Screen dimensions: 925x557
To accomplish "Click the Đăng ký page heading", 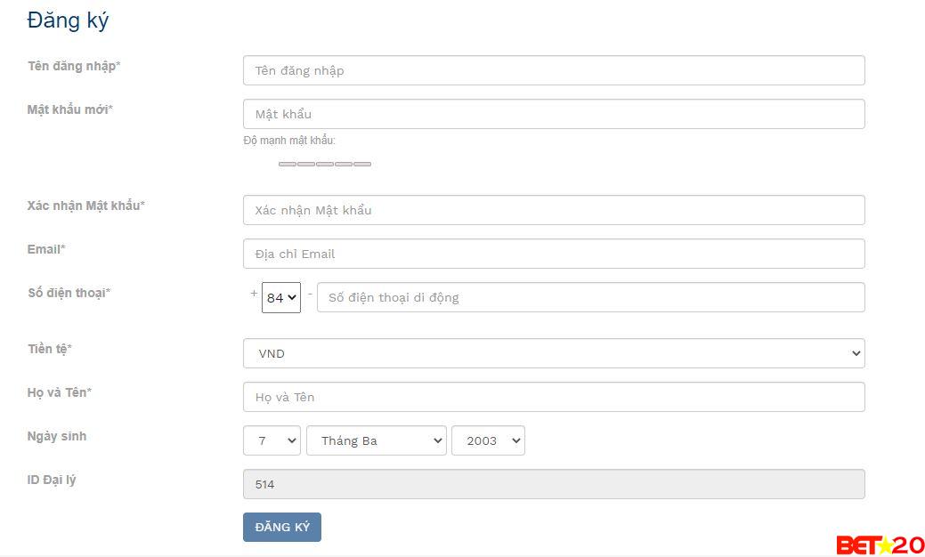I will pos(68,20).
